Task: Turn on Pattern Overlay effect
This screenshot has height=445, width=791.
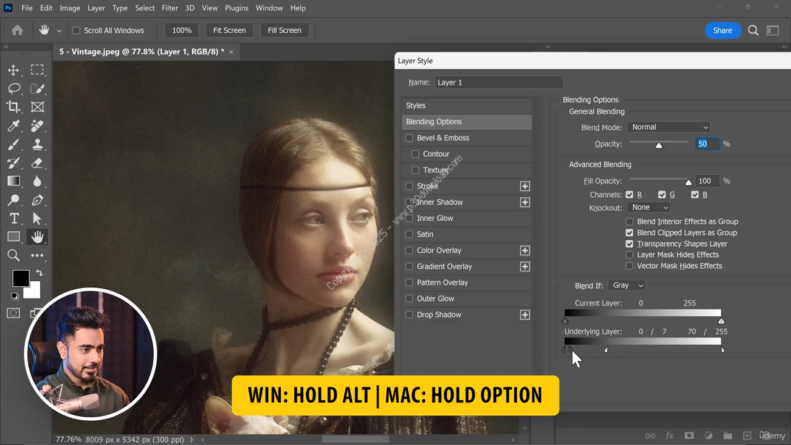Action: (x=409, y=282)
